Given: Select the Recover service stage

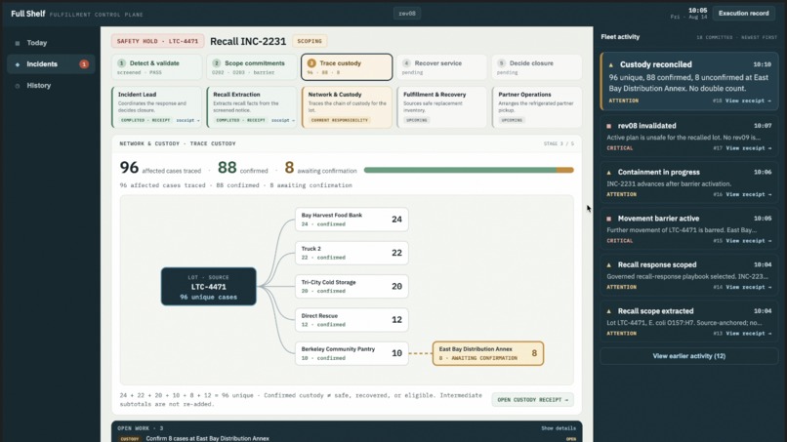Looking at the screenshot, I should pos(441,67).
